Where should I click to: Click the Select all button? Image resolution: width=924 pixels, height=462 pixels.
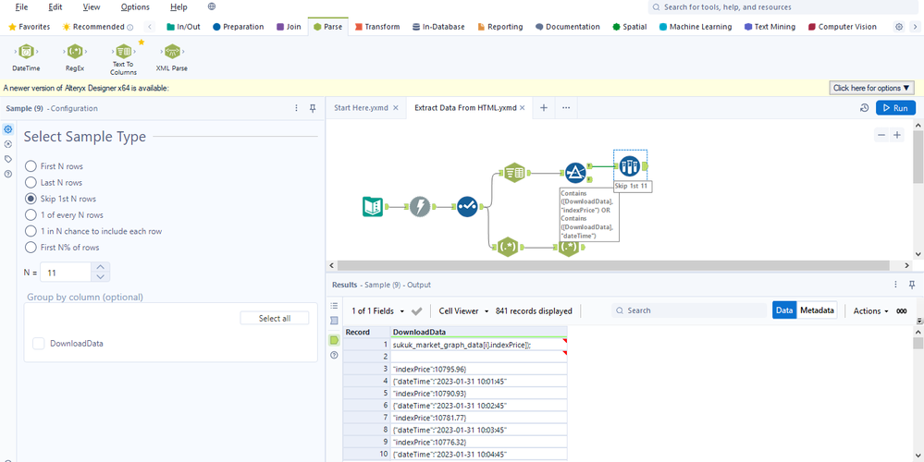click(x=275, y=319)
